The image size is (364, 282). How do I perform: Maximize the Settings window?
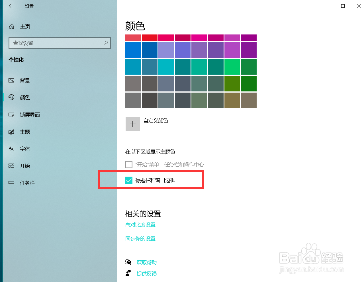click(343, 6)
